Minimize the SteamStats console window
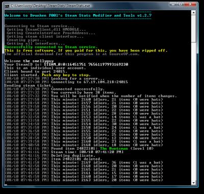Viewport: 204px width, 194px height. (173, 4)
